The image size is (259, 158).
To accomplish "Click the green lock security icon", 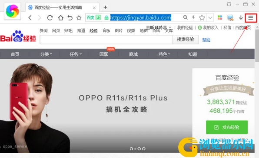I will [106, 17].
